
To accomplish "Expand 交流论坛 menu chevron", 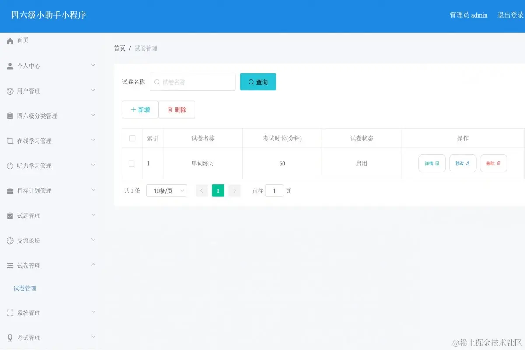I will coord(93,240).
